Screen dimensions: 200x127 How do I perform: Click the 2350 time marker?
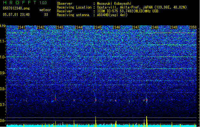point(193,27)
